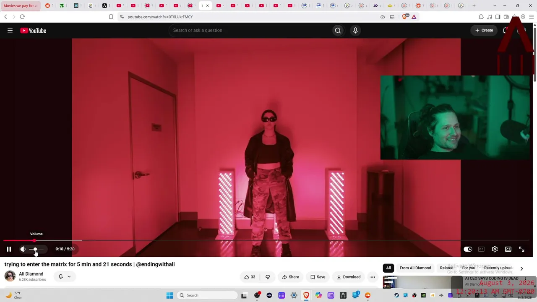Enter full screen mode
The width and height of the screenshot is (537, 302).
pyautogui.click(x=521, y=249)
